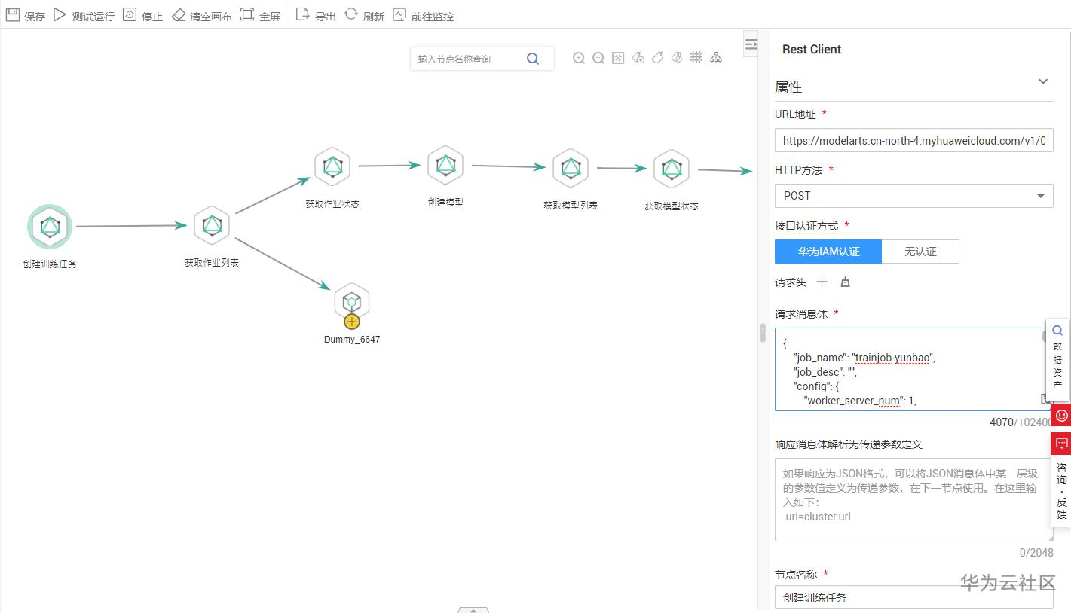The width and height of the screenshot is (1071, 613).
Task: Click the auto-layout icon on the canvas toolbar
Action: click(715, 58)
